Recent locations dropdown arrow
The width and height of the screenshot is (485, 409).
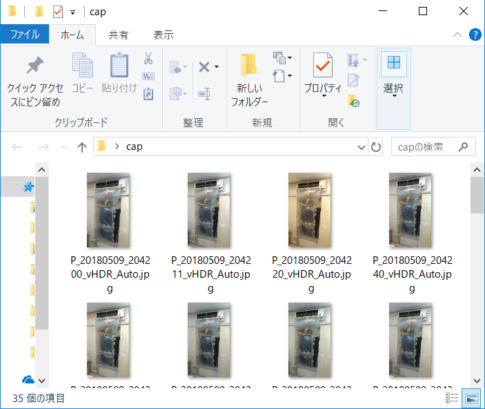[x=64, y=147]
